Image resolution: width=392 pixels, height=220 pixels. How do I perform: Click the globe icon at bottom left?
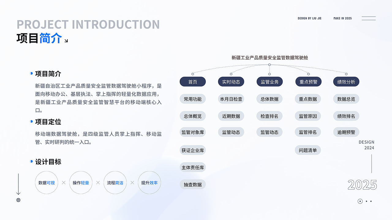coord(18,200)
